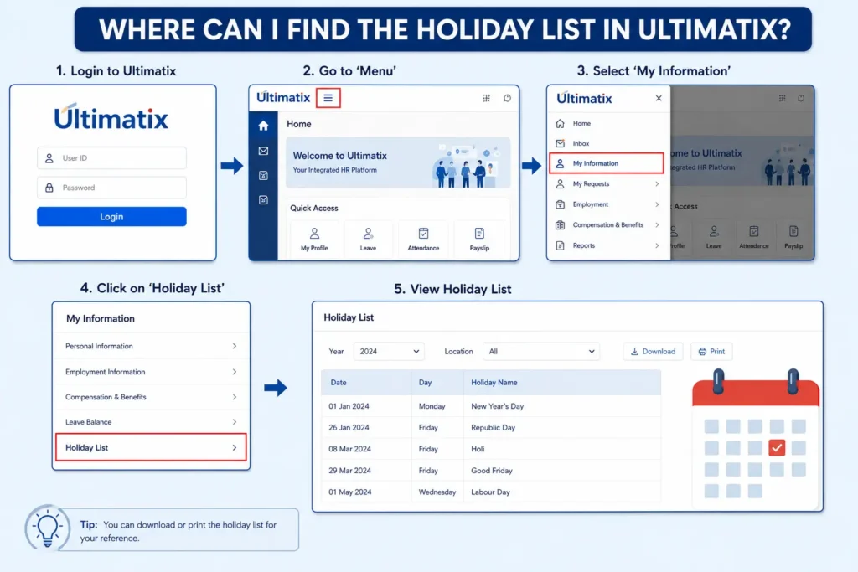Click the person icon next to My Requests

tap(560, 183)
